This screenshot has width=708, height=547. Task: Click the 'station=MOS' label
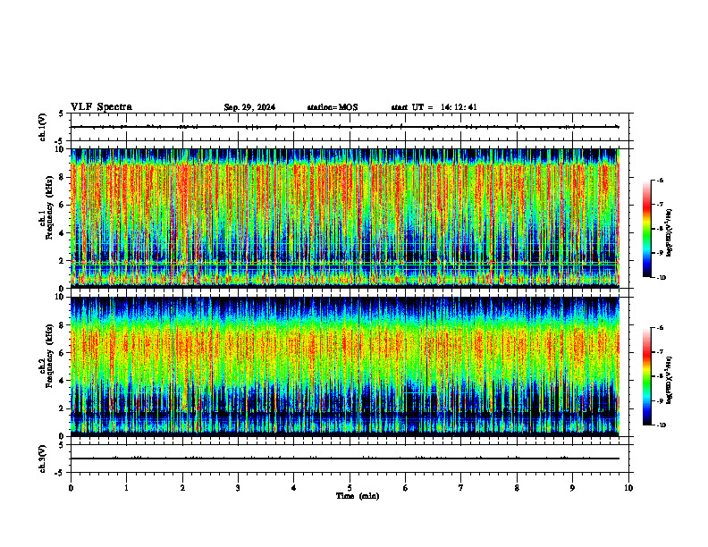click(333, 107)
